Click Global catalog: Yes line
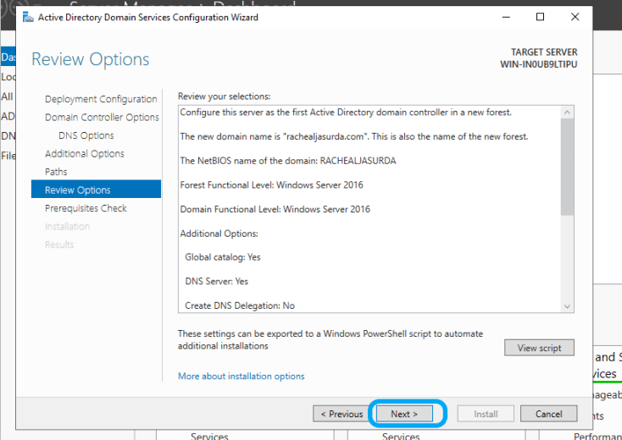Screen dimensions: 622x440 [x=223, y=257]
